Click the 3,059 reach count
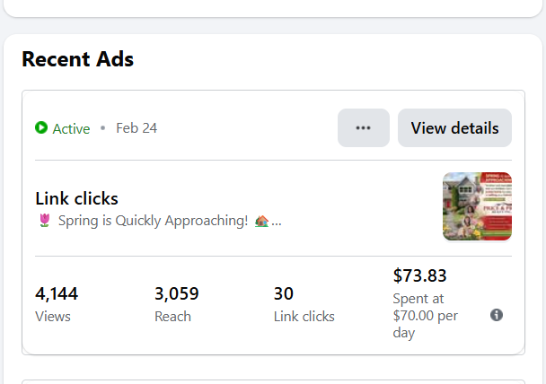Screen dimensions: 546x384 tap(177, 293)
